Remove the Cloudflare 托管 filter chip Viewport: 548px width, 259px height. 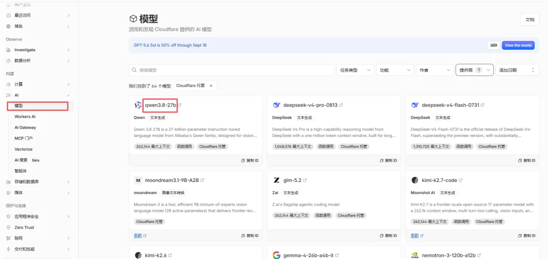click(x=211, y=86)
